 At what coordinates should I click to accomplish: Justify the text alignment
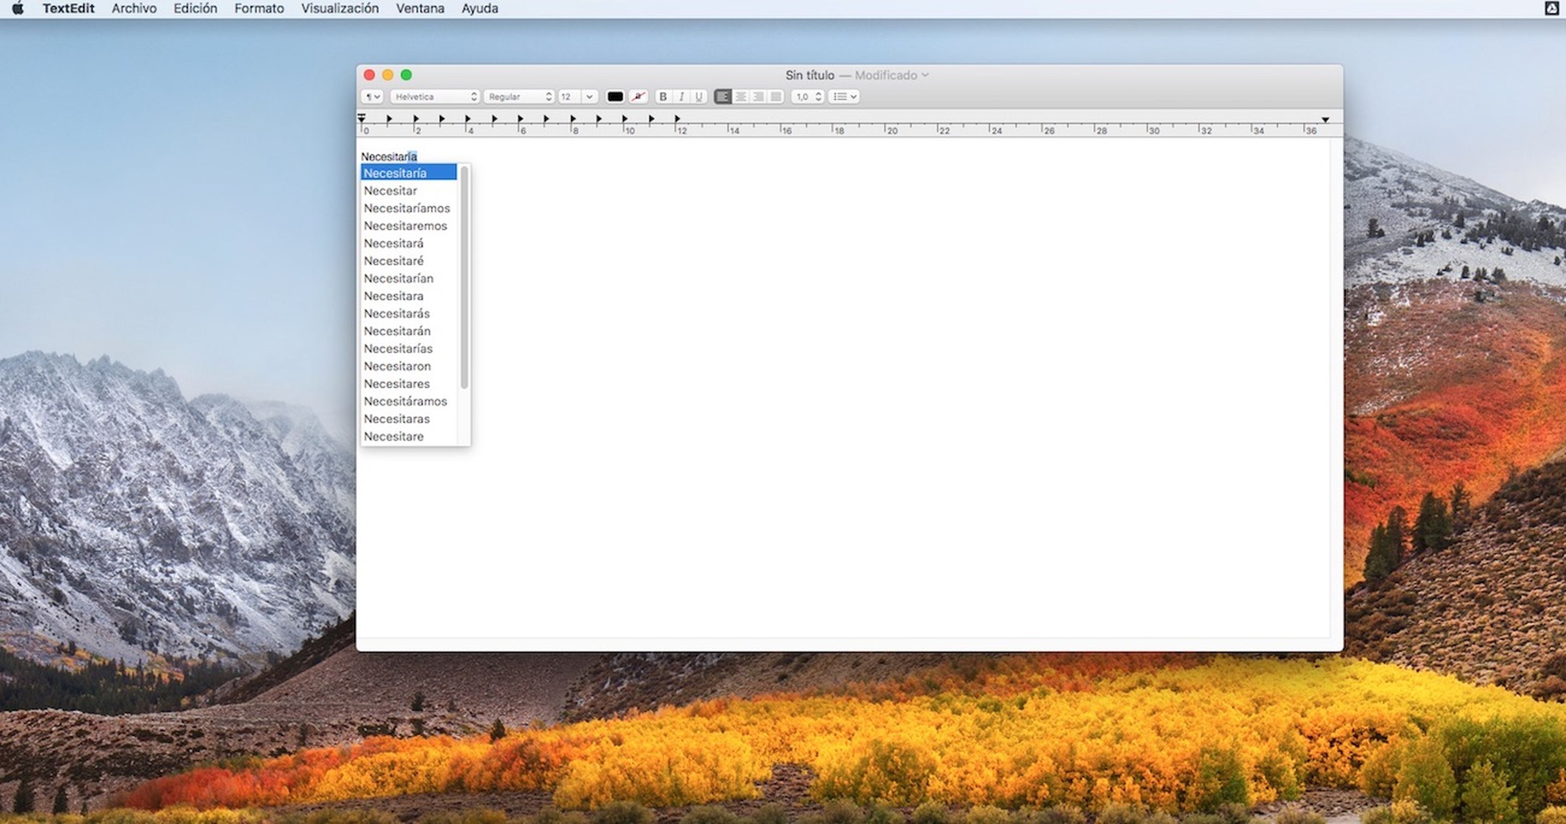pyautogui.click(x=776, y=97)
